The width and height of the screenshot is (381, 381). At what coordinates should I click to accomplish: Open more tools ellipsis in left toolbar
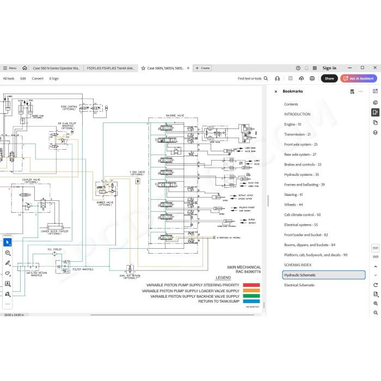point(8,304)
